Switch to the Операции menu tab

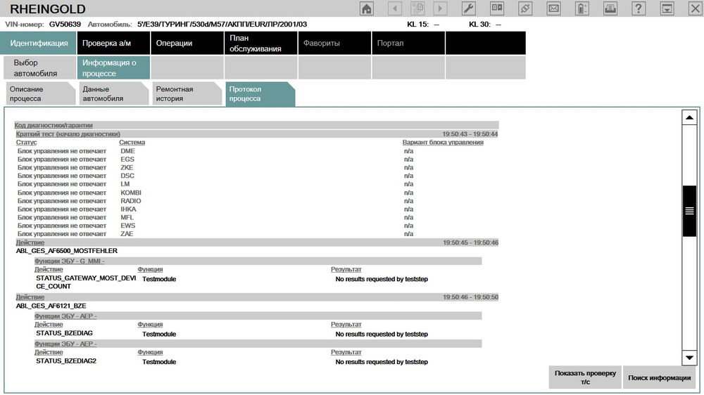[187, 43]
